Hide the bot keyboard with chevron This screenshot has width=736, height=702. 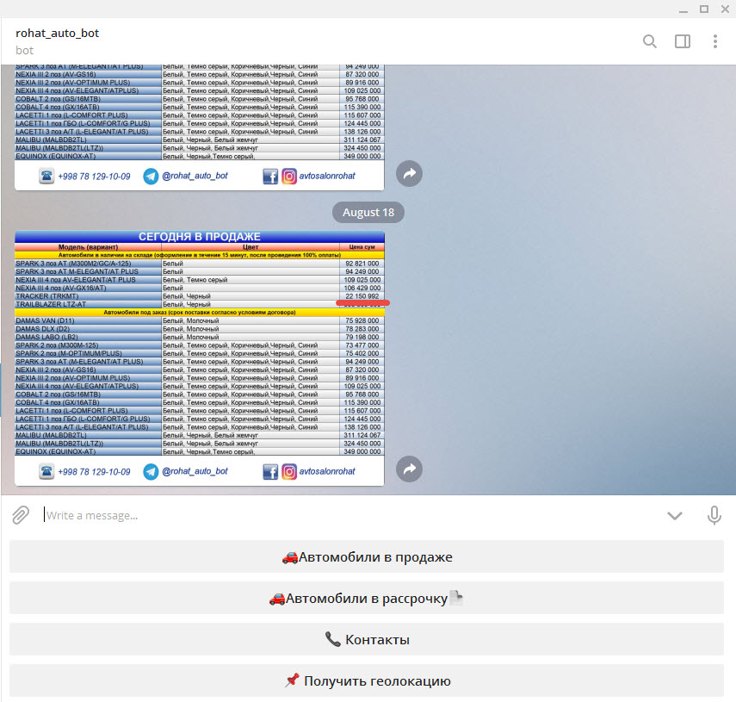click(675, 515)
